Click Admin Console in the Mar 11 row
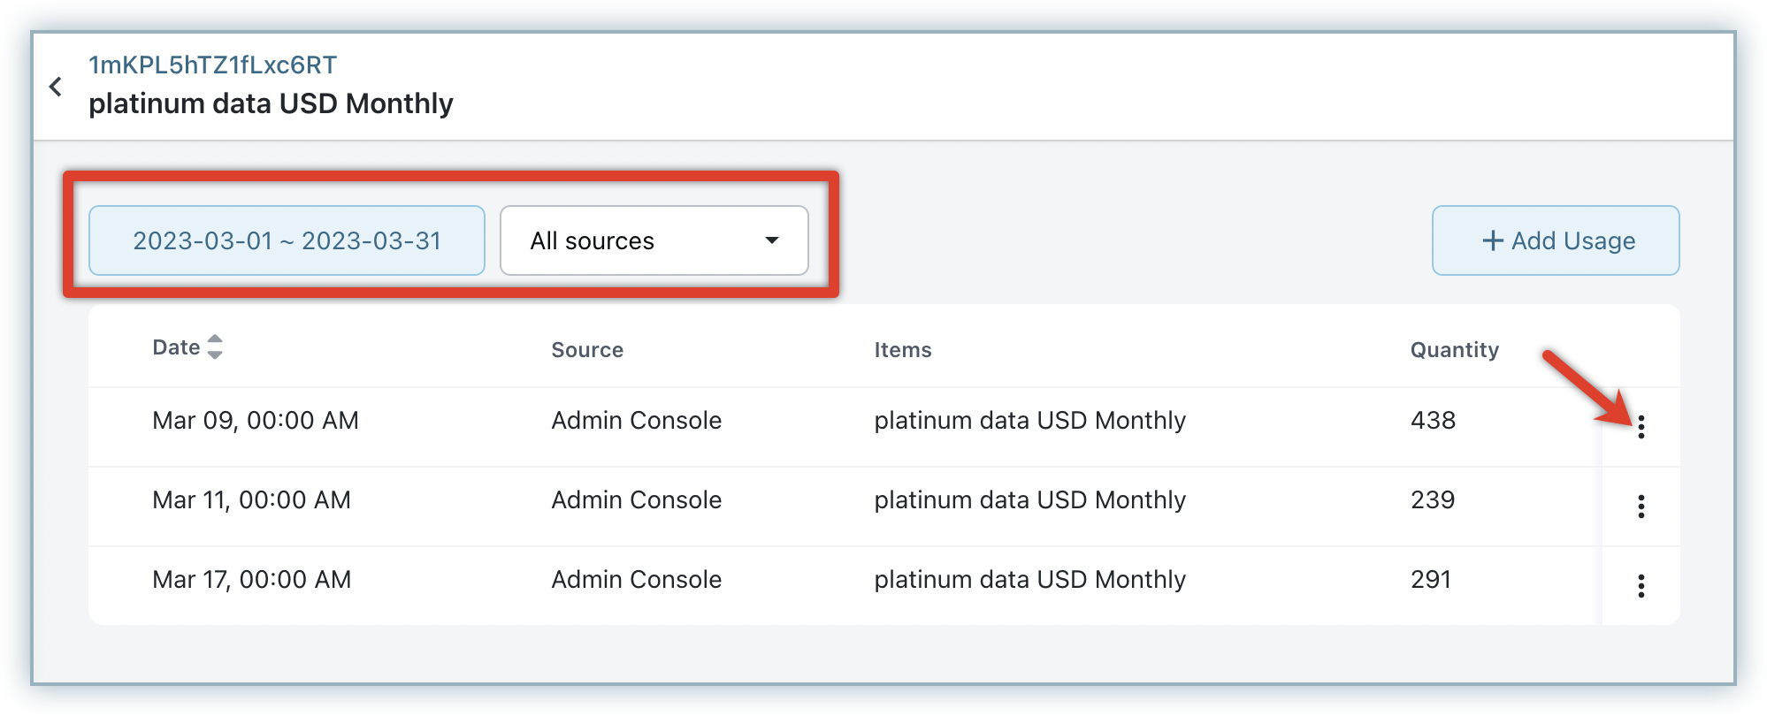1767x716 pixels. point(636,500)
